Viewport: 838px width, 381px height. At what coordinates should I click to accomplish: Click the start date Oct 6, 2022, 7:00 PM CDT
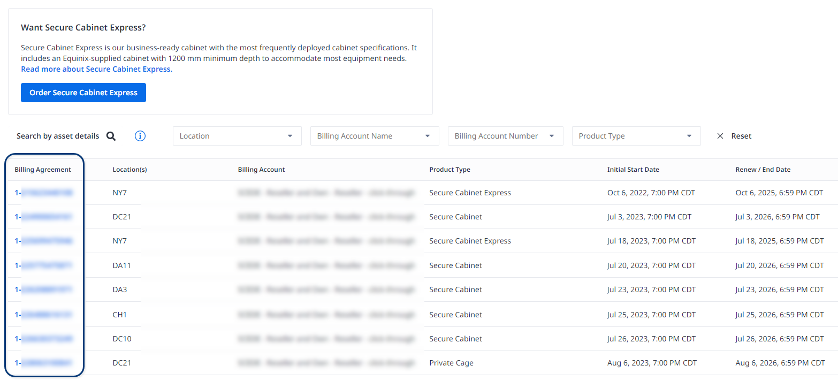pos(651,193)
